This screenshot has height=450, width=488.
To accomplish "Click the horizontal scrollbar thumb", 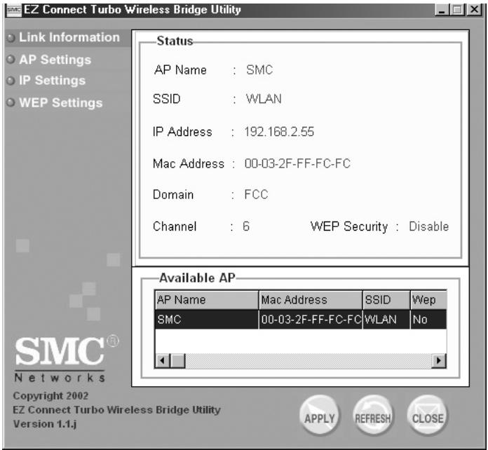I will [x=177, y=361].
